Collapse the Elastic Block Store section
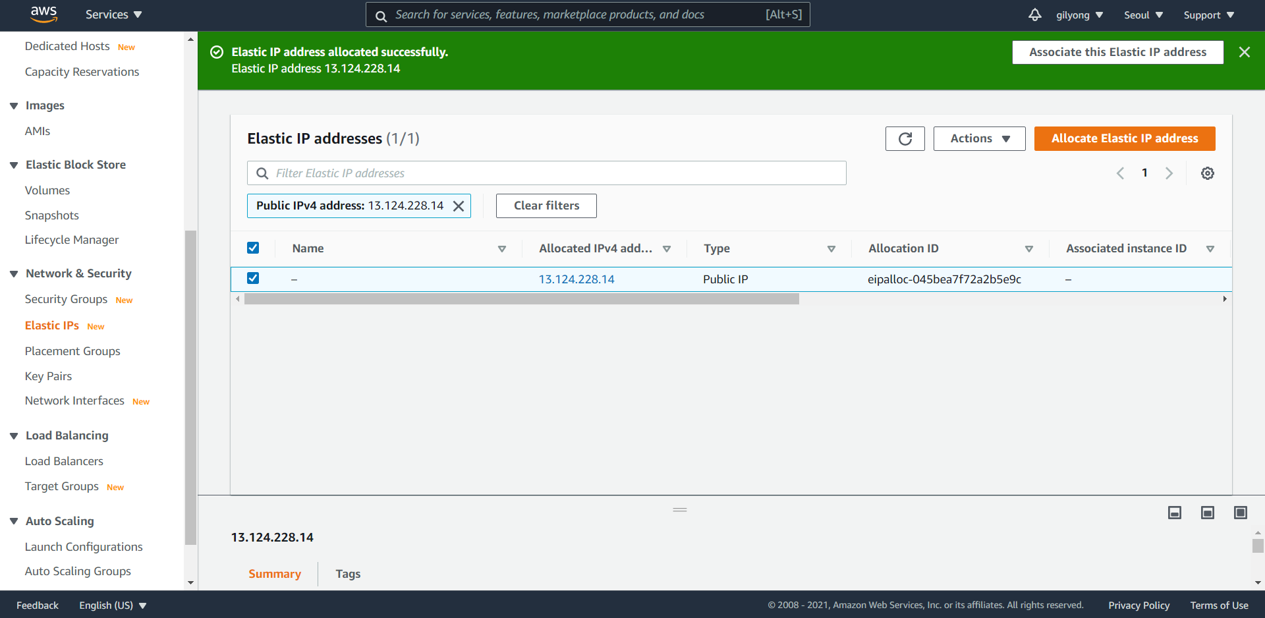1265x618 pixels. click(14, 165)
